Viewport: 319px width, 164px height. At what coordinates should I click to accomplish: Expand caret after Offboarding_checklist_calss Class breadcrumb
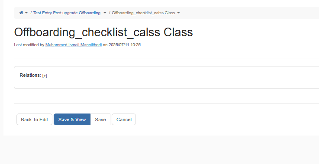178,13
